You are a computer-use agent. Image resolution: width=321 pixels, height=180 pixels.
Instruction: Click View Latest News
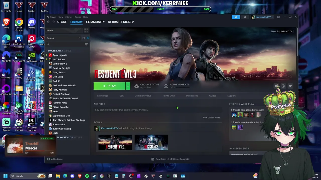pos(211,117)
